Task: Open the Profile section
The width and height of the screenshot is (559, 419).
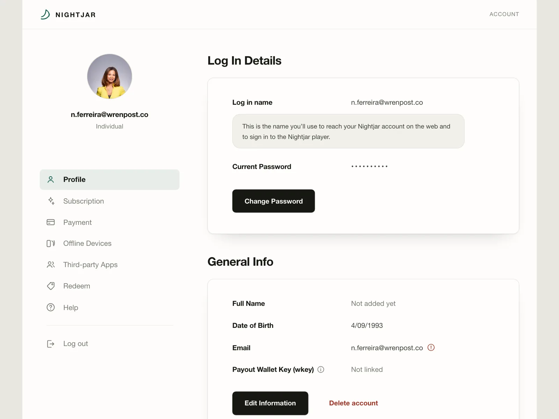Action: 110,179
